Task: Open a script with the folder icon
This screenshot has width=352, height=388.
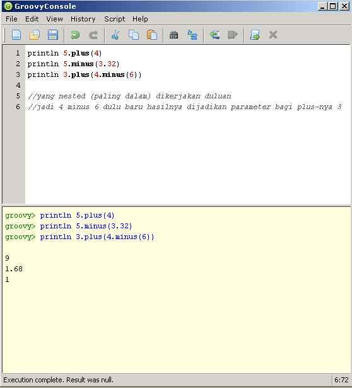Action: click(35, 35)
